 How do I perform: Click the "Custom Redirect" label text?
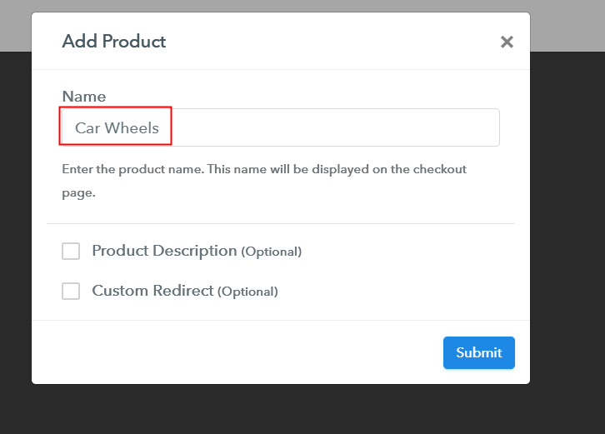coord(152,291)
